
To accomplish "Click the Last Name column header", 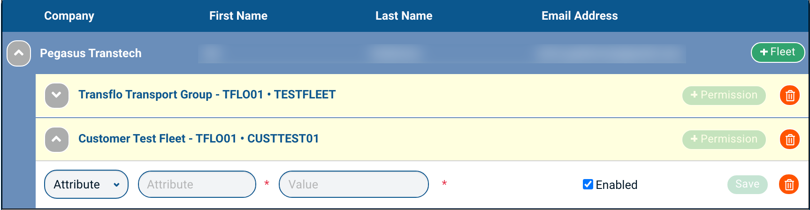I will point(404,16).
